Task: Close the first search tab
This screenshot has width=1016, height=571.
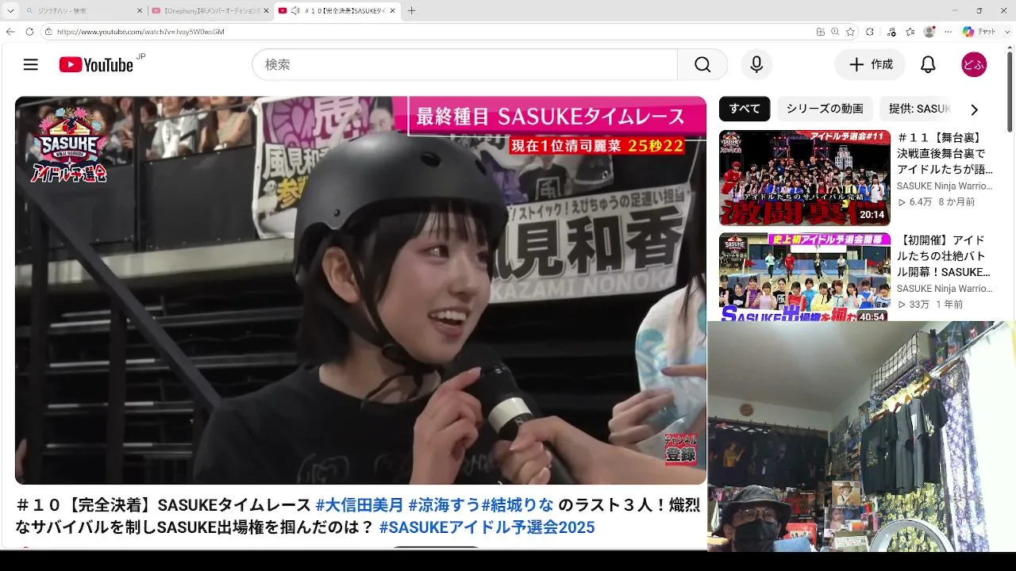Action: coord(138,11)
